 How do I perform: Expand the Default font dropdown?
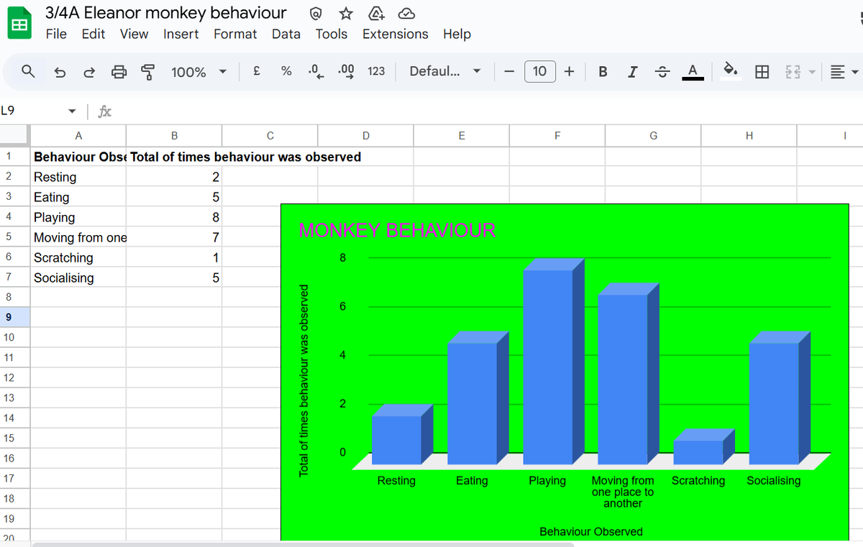445,71
